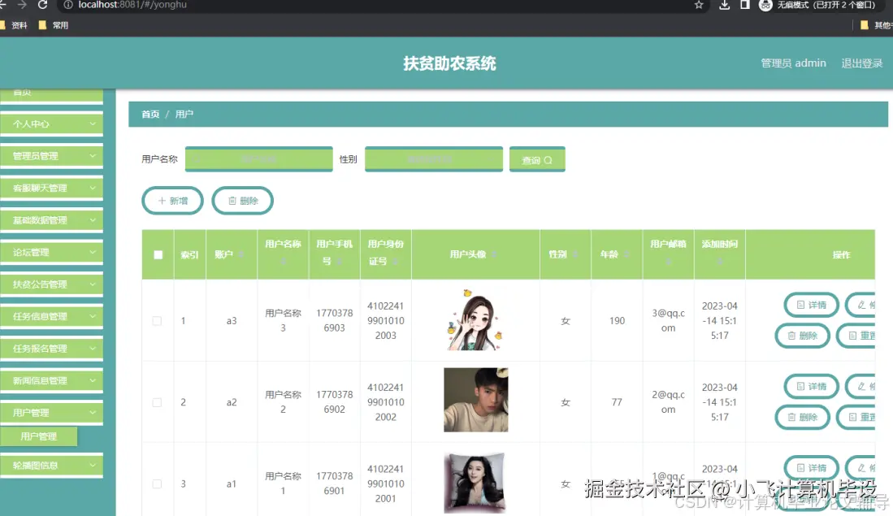The width and height of the screenshot is (893, 516).
Task: Click sort arrows beside 用户头像 header
Action: point(494,254)
